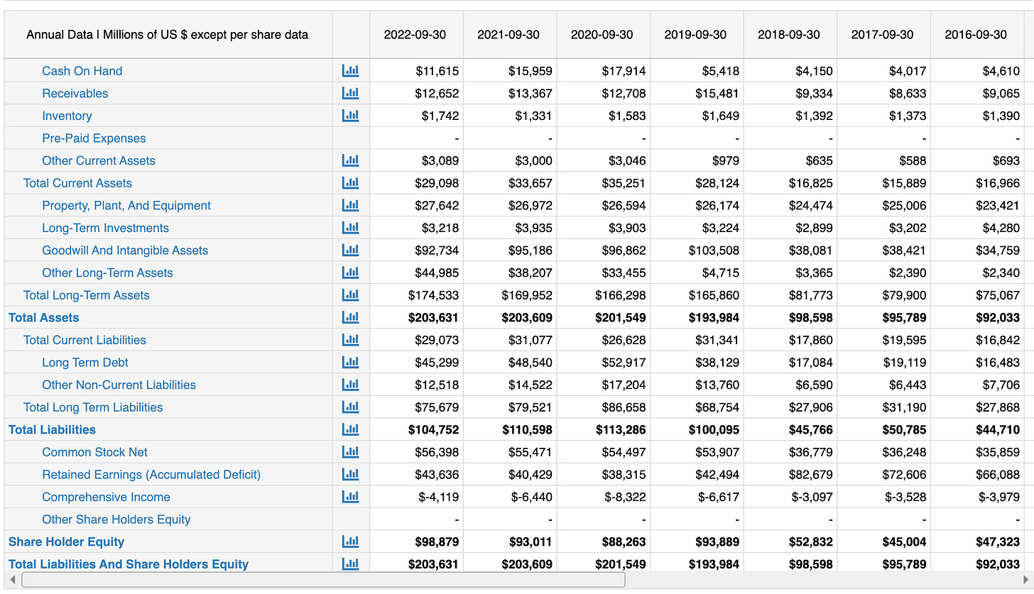This screenshot has width=1034, height=594.
Task: Open chart icon for Total Long Term Liabilities
Action: click(350, 407)
